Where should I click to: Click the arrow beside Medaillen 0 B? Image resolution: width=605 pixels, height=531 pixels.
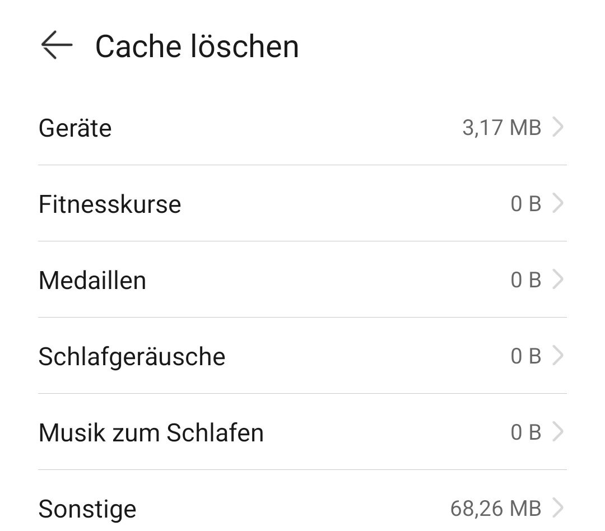pyautogui.click(x=558, y=279)
